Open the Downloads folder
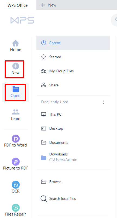Viewport: 117px width, 218px height. 73,157
